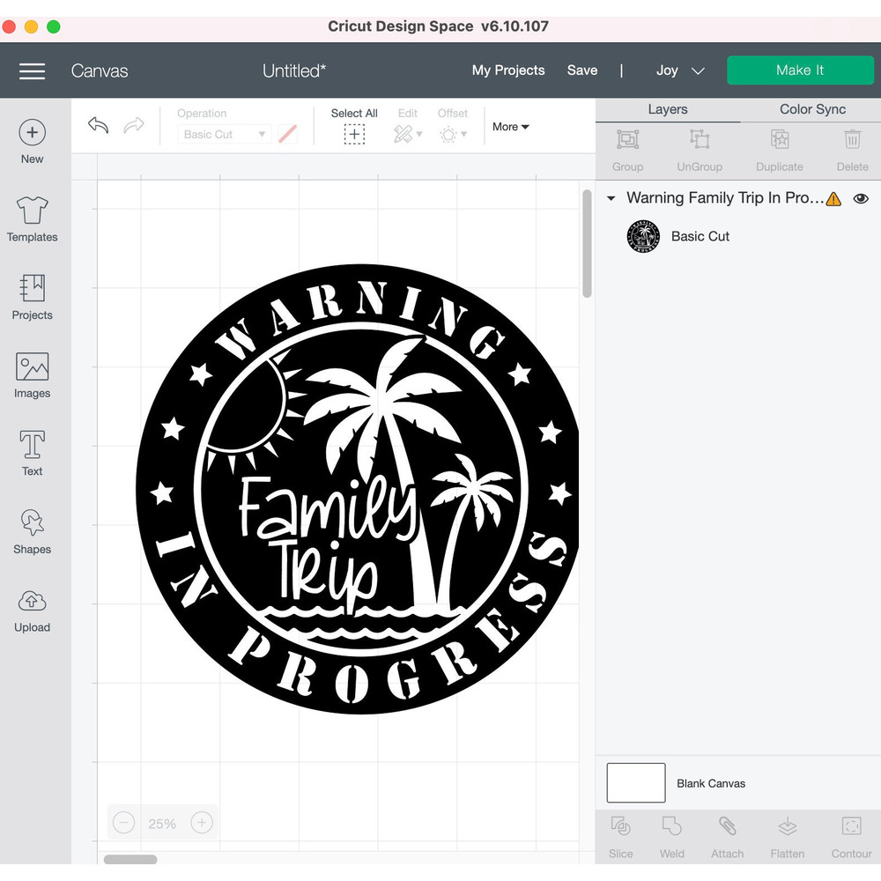Switch to the Color Sync tab
Viewport: 881px width, 881px height.
tap(811, 109)
